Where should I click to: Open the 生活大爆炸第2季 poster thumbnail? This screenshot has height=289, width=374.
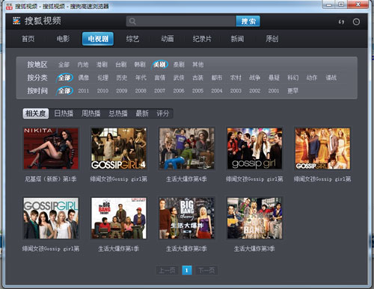(x=187, y=218)
